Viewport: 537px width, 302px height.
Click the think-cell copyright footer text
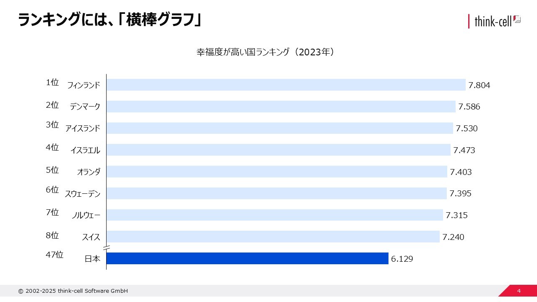(x=73, y=291)
